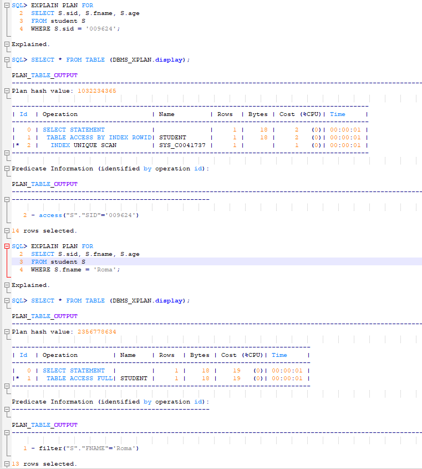The width and height of the screenshot is (422, 469).
Task: Click the access("S"."SID"='009624') predicate
Action: [x=89, y=215]
